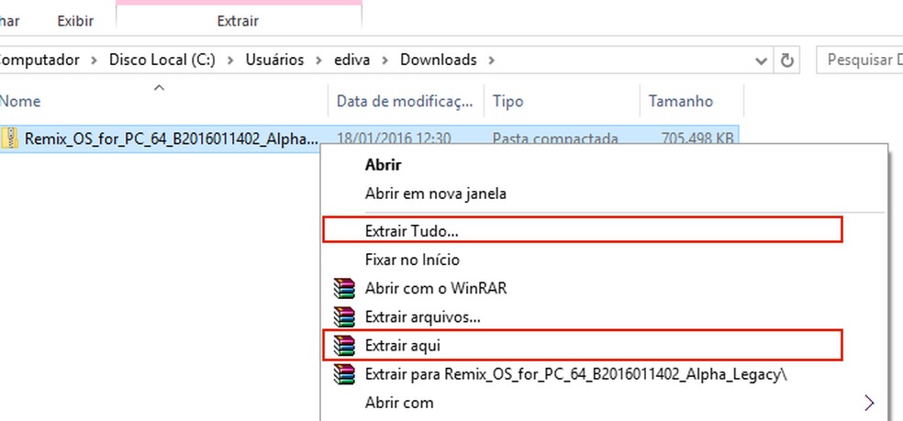Click the zipped folder icon of Remix_OS file

10,138
